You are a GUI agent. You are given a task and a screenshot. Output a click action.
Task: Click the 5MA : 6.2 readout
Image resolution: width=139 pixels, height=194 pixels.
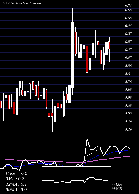15,179
